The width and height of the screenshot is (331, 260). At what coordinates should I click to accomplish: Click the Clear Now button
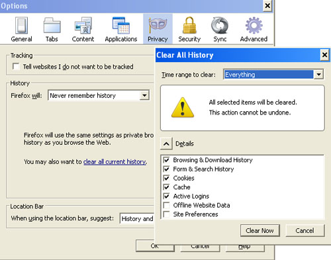pyautogui.click(x=260, y=231)
